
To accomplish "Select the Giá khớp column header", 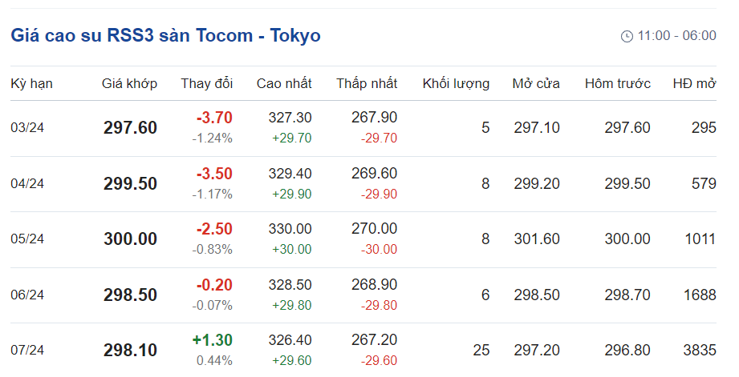I will [x=129, y=83].
